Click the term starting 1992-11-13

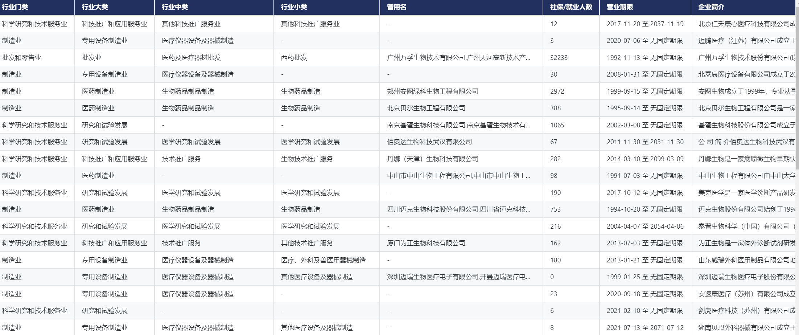pyautogui.click(x=645, y=57)
